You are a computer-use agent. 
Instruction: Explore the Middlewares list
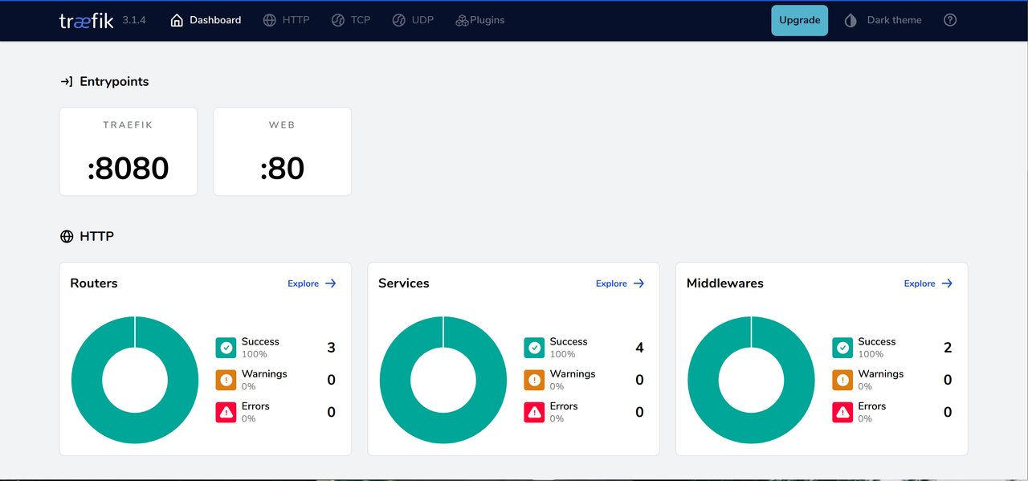(x=928, y=283)
